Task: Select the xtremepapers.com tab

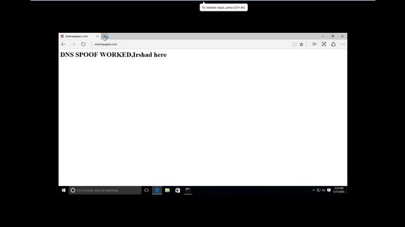Action: (x=80, y=37)
